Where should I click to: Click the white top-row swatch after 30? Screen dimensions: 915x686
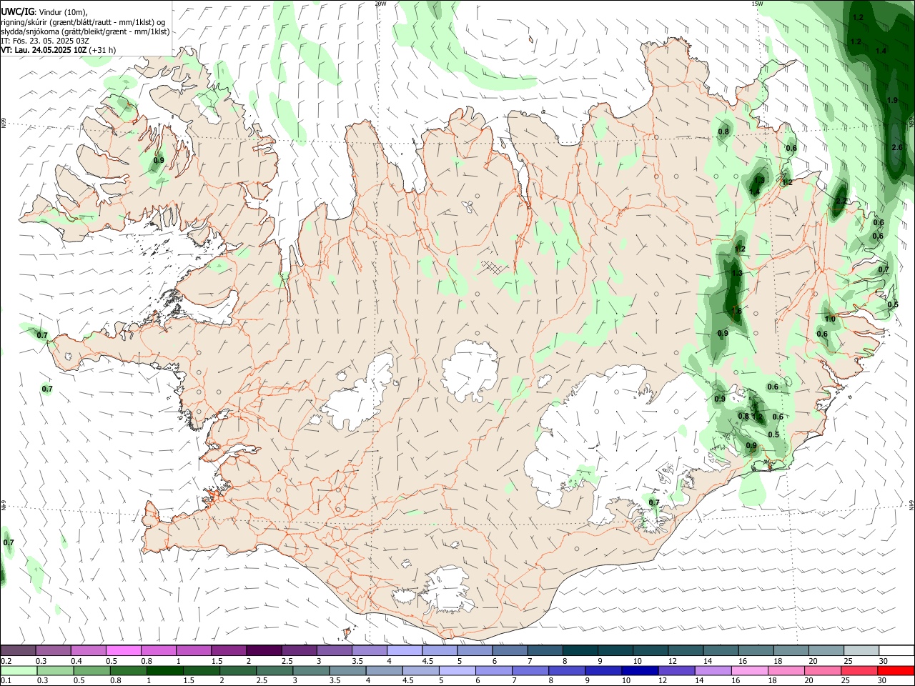[896, 651]
